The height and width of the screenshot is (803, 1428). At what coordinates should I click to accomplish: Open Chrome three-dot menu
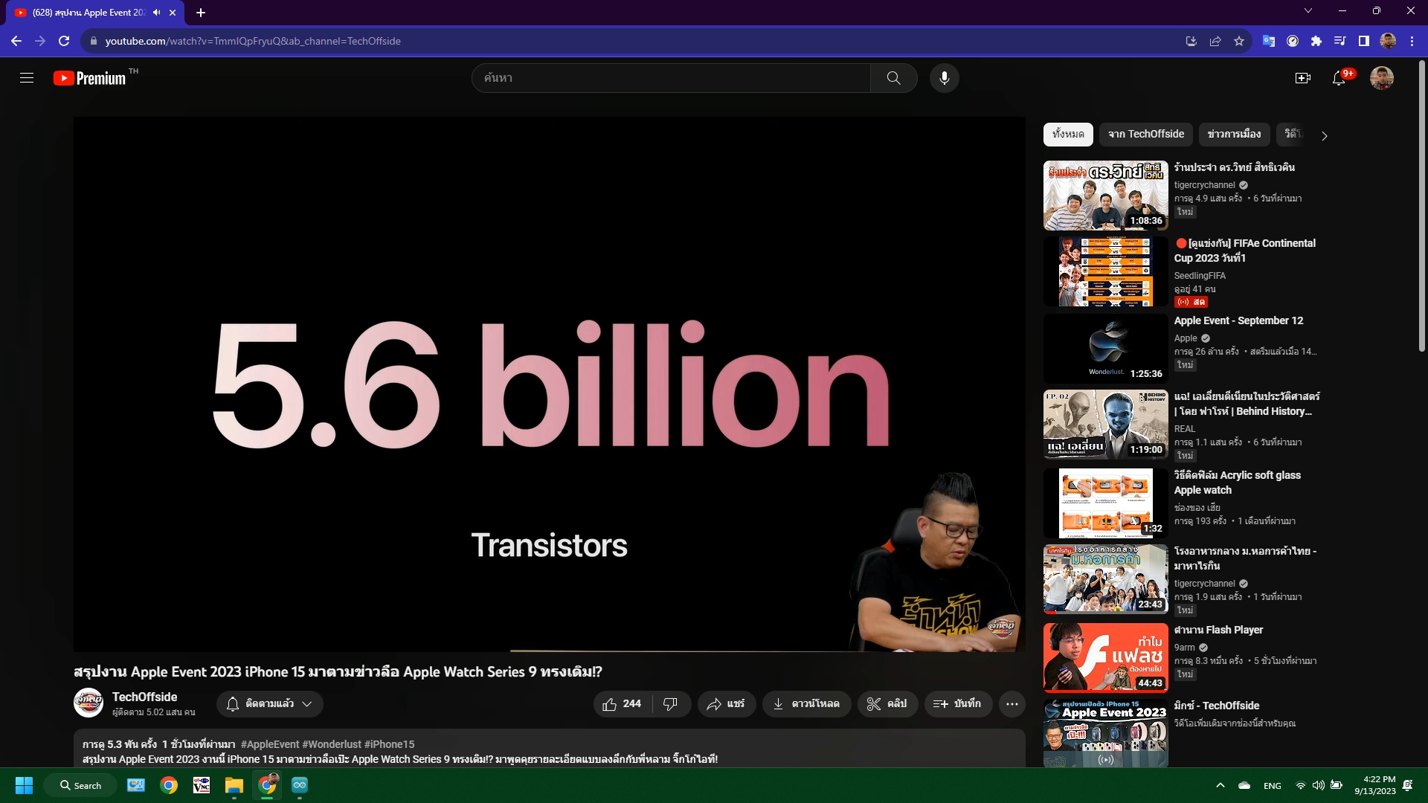[1412, 41]
